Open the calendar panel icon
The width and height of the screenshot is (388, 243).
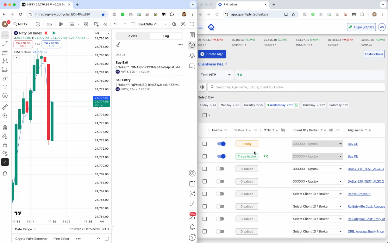(192, 184)
